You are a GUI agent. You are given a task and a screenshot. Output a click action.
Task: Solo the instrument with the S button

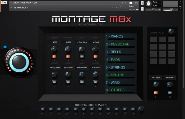(x=142, y=3)
